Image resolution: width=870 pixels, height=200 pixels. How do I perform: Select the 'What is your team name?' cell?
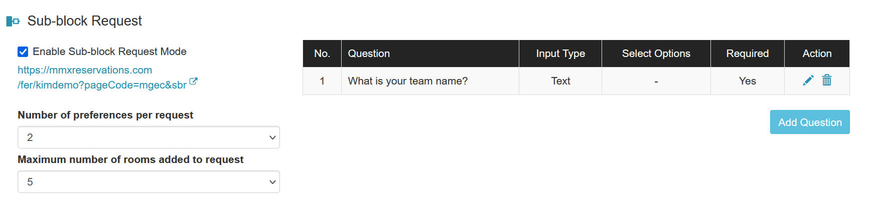pyautogui.click(x=430, y=81)
